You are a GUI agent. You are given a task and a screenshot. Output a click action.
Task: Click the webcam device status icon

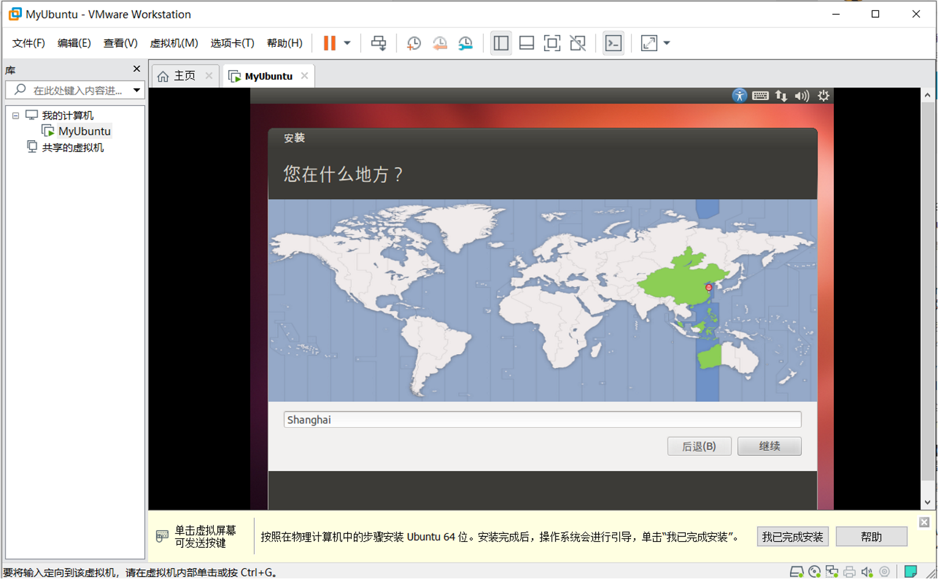pos(884,572)
